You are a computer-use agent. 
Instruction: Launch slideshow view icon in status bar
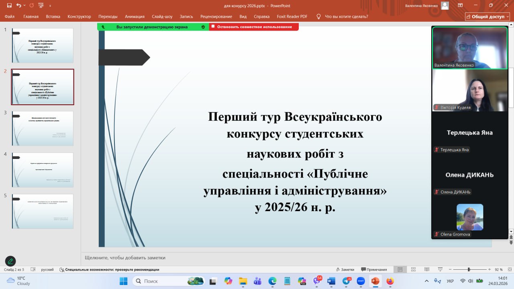[x=440, y=269]
